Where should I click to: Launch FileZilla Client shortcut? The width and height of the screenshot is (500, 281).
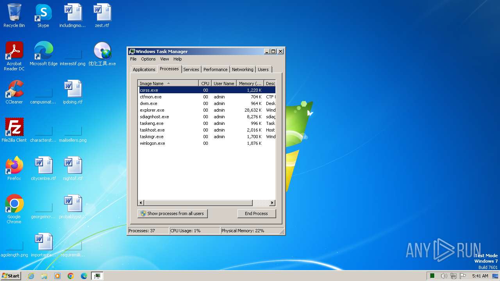[14, 131]
